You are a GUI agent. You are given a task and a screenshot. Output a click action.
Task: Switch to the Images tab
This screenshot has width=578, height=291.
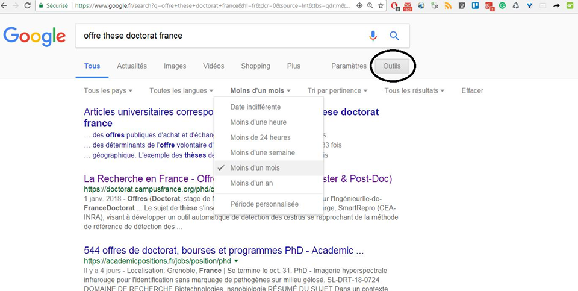tap(175, 66)
